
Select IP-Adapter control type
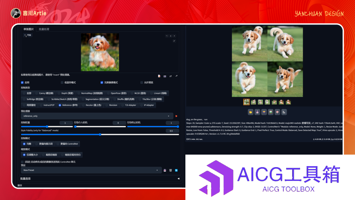147,105
